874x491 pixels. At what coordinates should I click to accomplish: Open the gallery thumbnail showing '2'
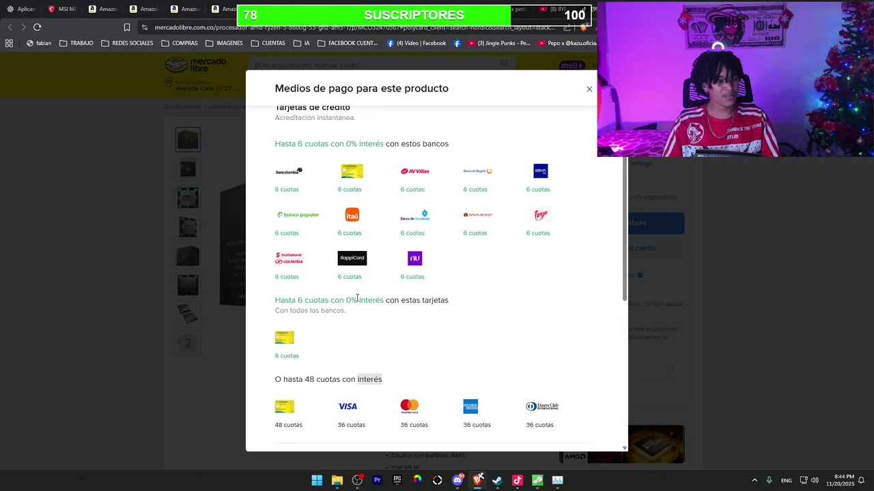tap(188, 343)
